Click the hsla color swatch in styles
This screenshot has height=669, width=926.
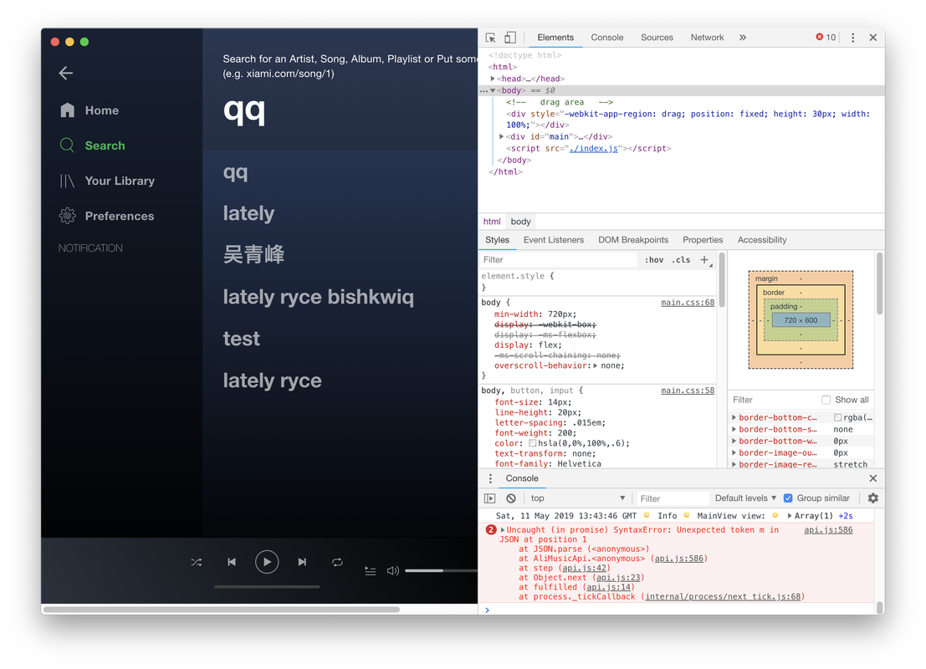532,443
